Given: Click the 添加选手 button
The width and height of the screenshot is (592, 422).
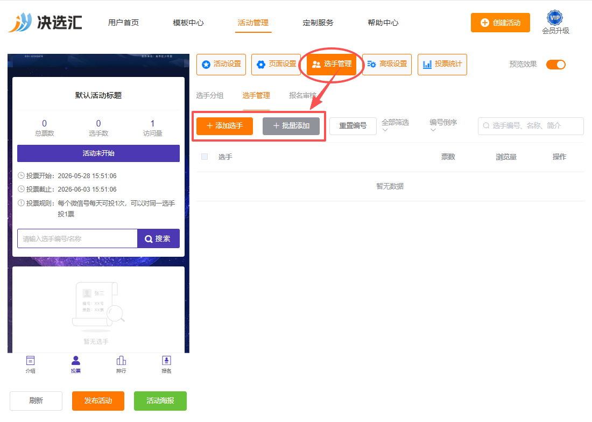Looking at the screenshot, I should [x=224, y=126].
